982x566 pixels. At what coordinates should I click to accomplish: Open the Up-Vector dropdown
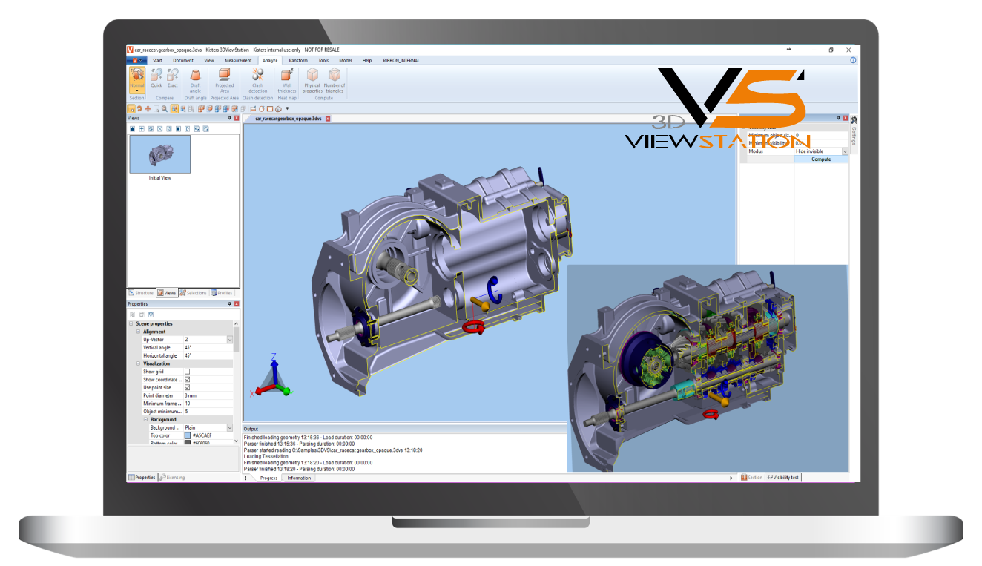(229, 339)
